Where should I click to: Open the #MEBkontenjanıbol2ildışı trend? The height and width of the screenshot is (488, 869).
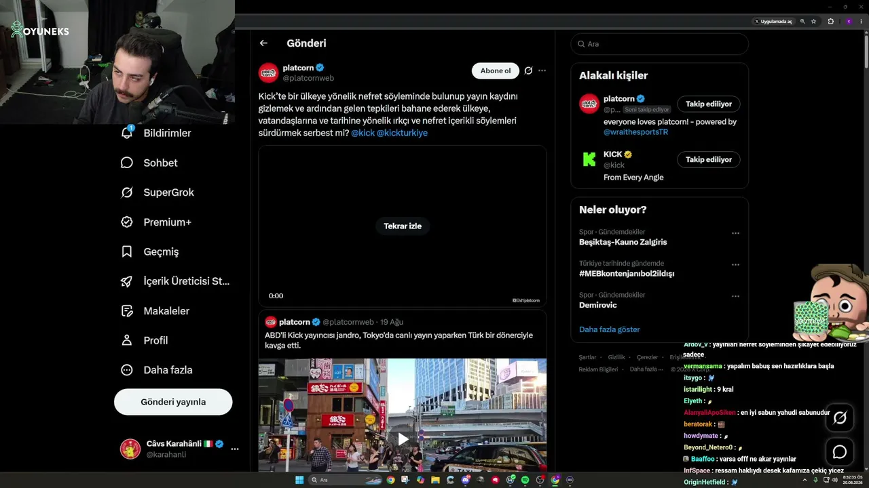tap(626, 274)
